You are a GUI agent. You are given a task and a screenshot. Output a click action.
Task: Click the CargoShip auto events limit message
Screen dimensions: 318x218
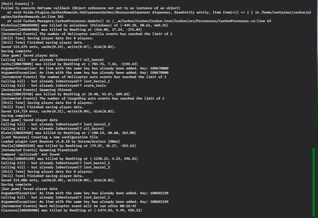click(x=83, y=98)
